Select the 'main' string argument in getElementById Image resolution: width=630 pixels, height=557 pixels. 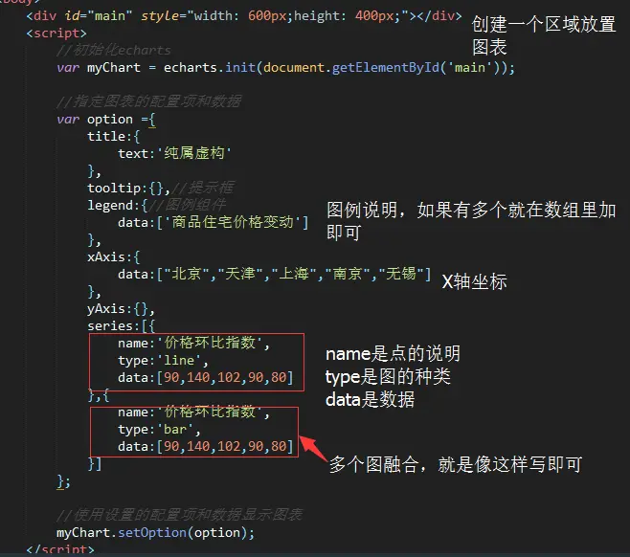470,67
